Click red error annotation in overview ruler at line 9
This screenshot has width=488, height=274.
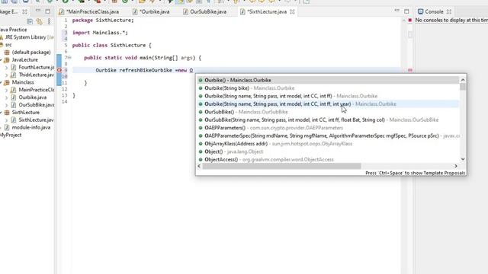[410, 70]
